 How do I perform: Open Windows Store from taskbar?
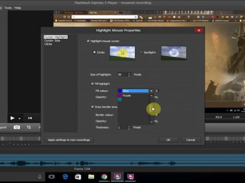tap(78, 177)
